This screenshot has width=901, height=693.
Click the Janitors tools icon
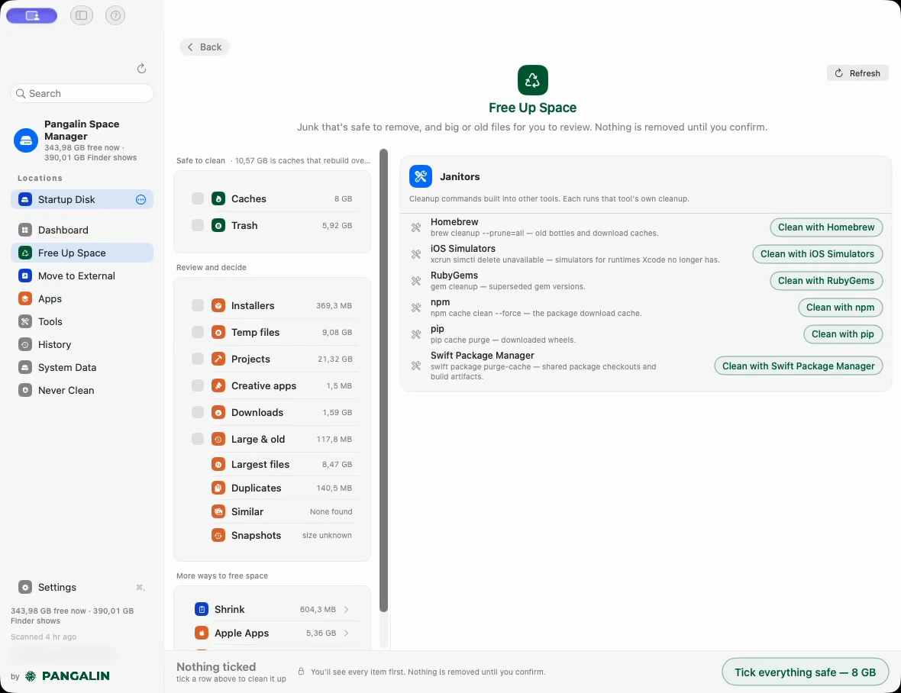click(x=421, y=176)
